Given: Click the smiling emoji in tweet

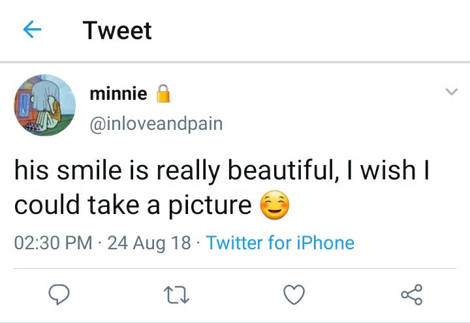Looking at the screenshot, I should click(275, 205).
